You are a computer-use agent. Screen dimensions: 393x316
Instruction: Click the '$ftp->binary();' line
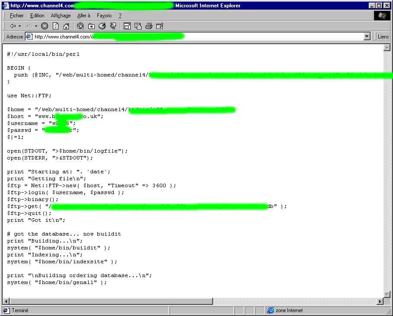[x=32, y=200]
